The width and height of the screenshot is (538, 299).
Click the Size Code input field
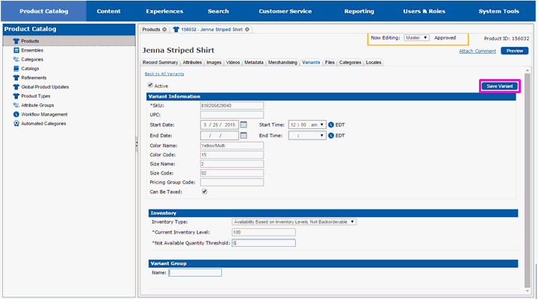[232, 173]
